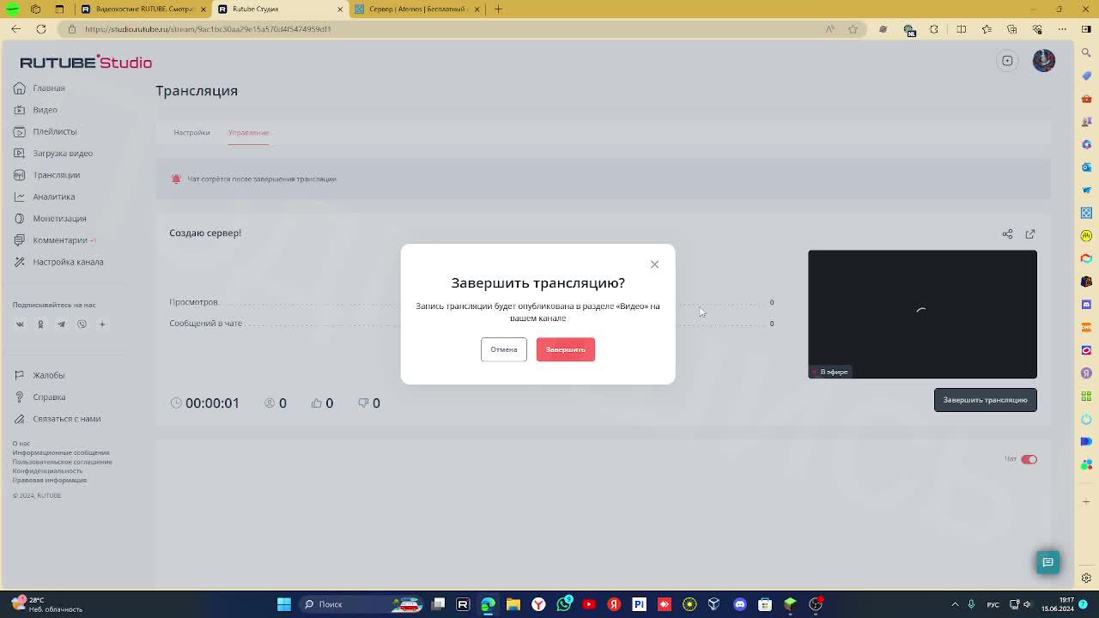1099x618 pixels.
Task: Click the 00:00:01 stream timer
Action: click(x=212, y=403)
